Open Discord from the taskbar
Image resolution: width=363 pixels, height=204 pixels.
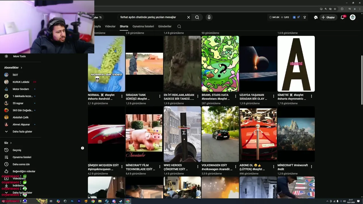click(114, 201)
